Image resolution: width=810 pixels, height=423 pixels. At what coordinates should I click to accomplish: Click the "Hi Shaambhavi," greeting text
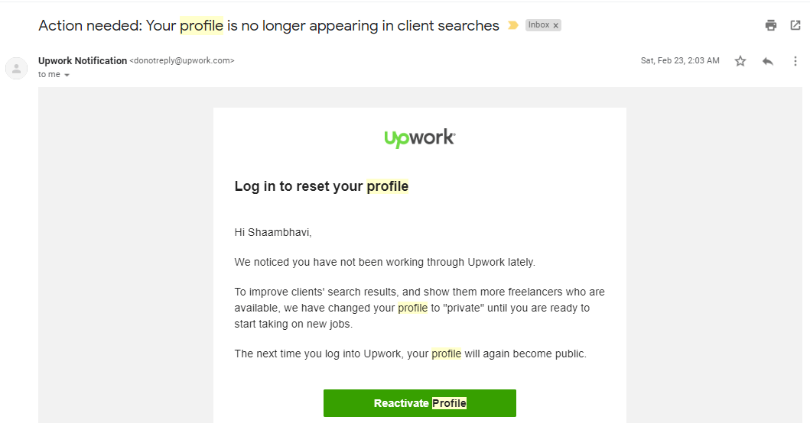273,232
